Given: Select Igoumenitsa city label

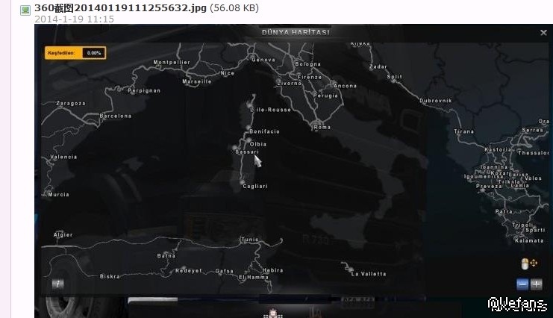Looking at the screenshot, I should point(484,176).
